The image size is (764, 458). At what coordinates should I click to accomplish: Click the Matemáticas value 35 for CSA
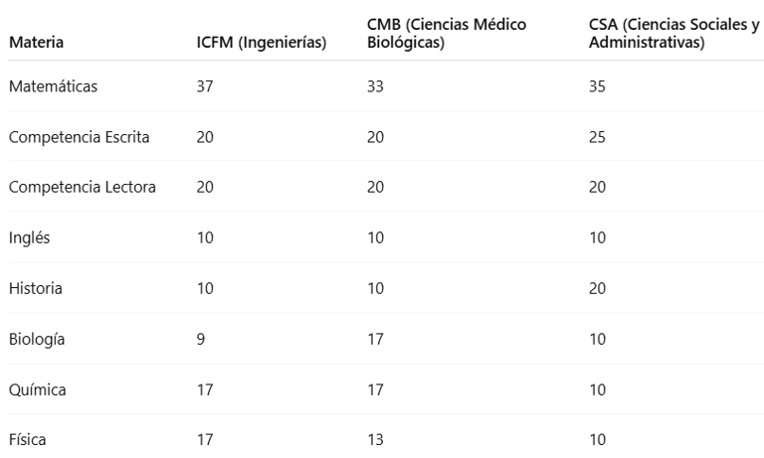pos(597,86)
